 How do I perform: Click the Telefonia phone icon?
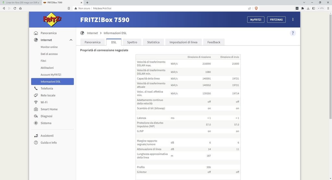(x=36, y=88)
